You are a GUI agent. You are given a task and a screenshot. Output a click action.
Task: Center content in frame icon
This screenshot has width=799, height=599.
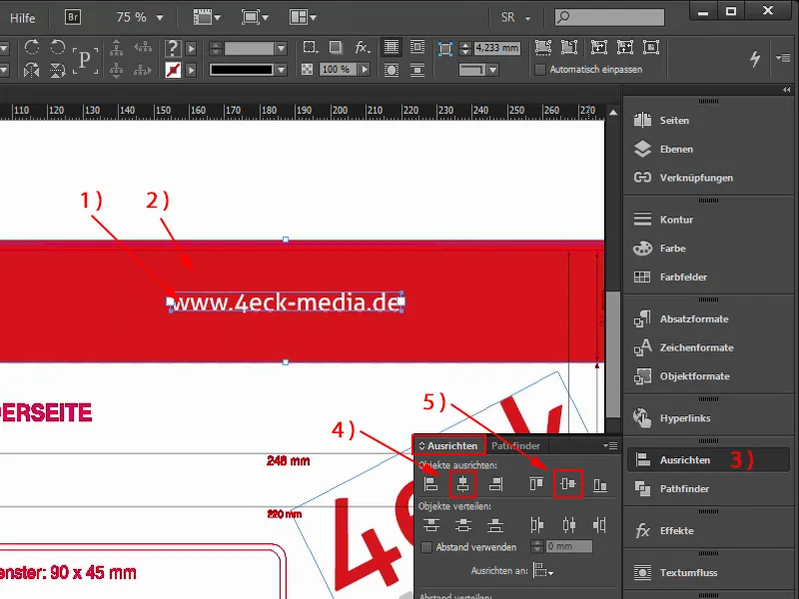point(651,47)
